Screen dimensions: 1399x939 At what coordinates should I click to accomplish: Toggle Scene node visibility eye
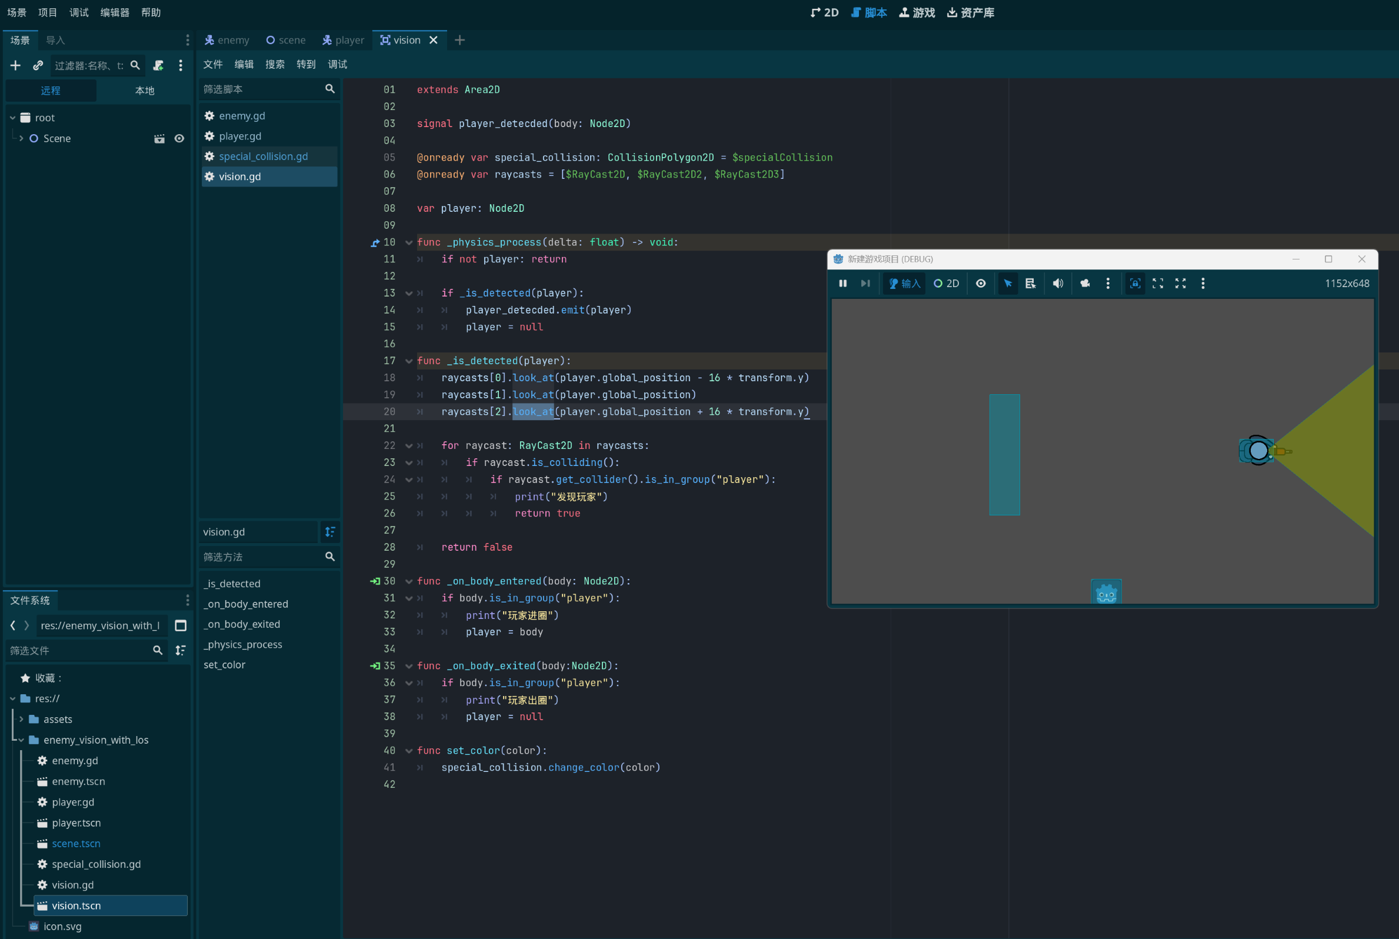click(179, 138)
